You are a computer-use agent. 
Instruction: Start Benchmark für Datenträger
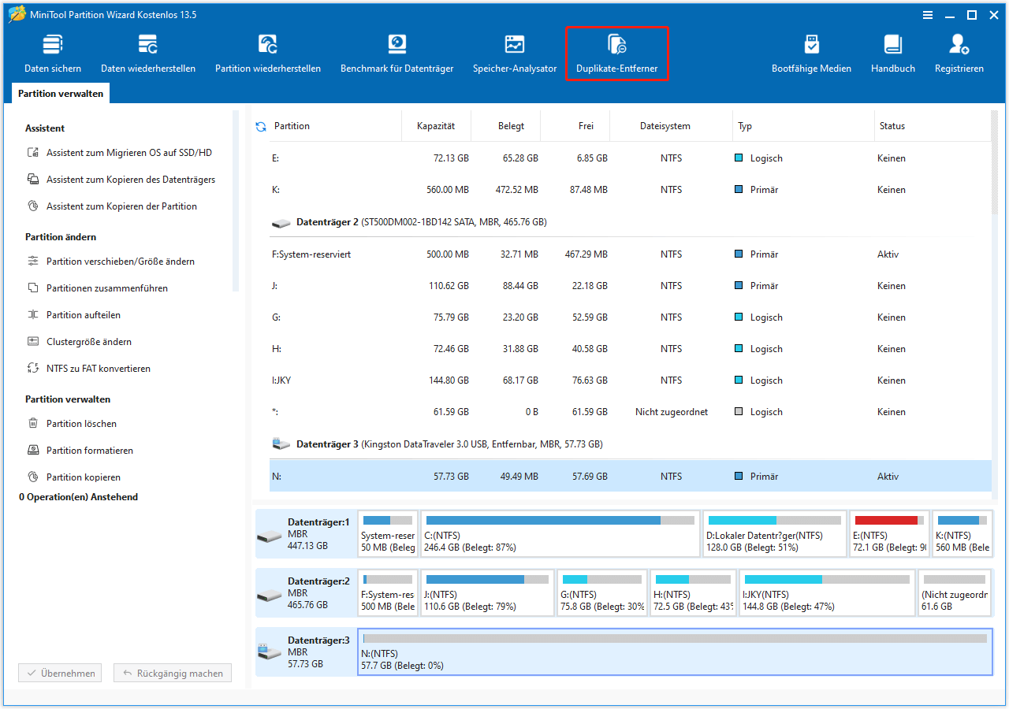click(x=397, y=52)
